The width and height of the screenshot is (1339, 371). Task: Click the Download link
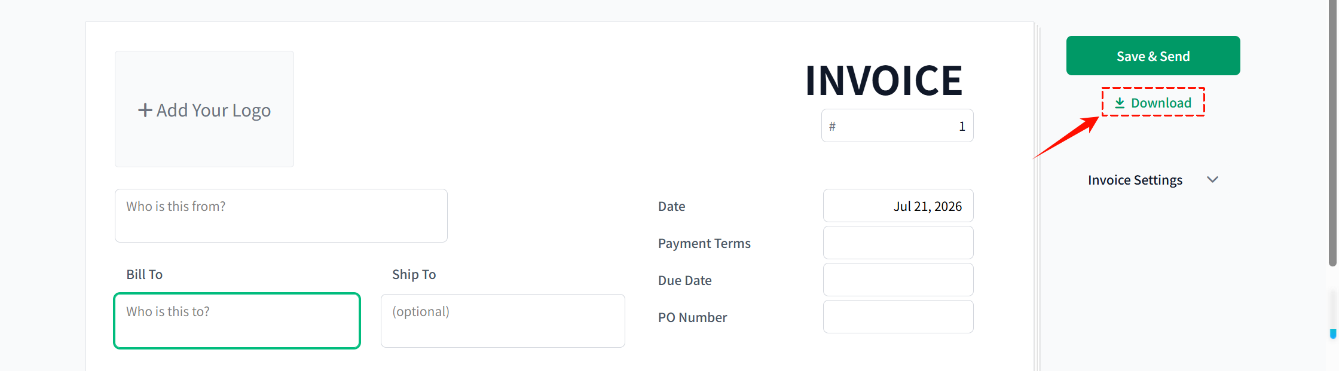point(1153,103)
